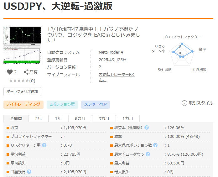Open the 取引スタイル link
The image size is (218, 177).
pos(201,103)
